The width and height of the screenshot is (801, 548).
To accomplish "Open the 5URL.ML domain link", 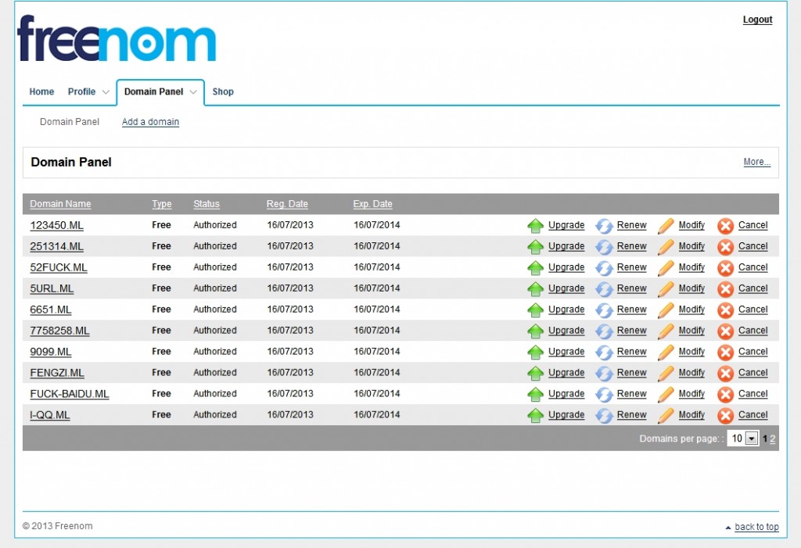I will coord(52,288).
